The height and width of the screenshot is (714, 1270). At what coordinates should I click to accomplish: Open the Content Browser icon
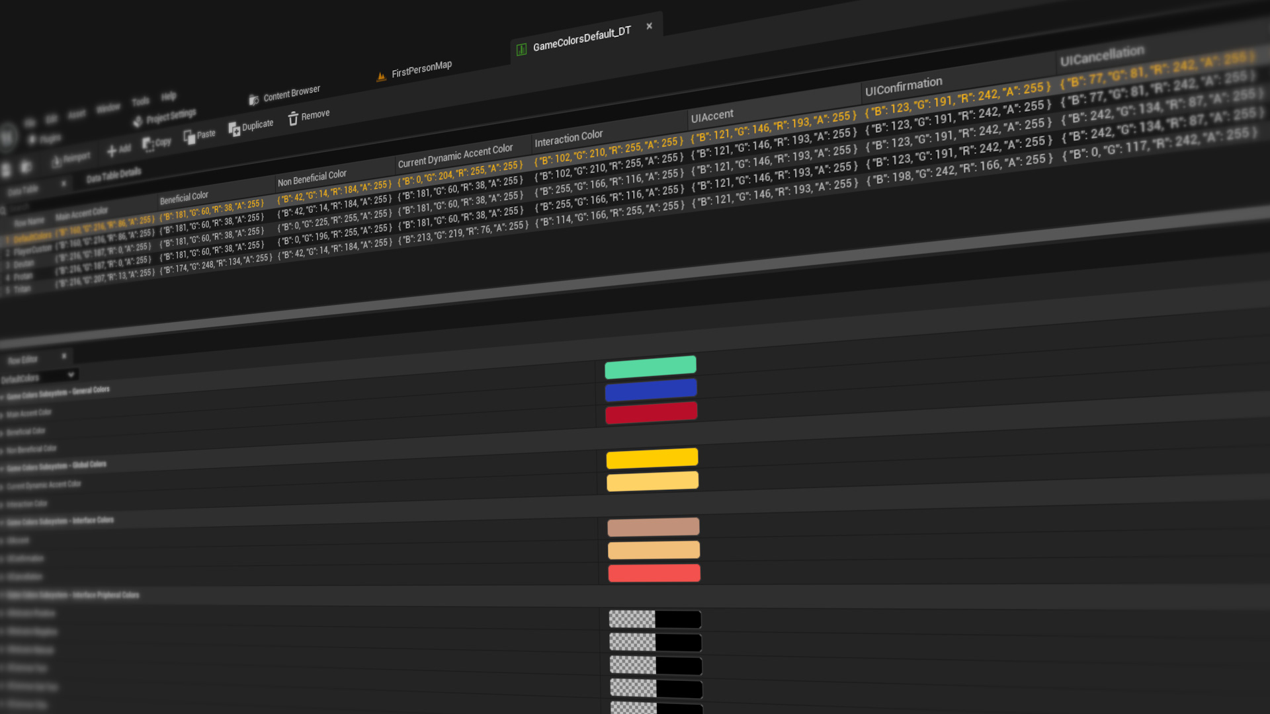pyautogui.click(x=254, y=98)
